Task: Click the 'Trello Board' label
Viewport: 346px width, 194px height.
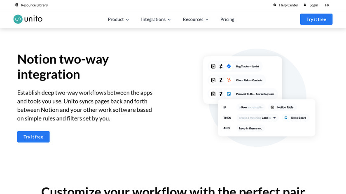Action: click(298, 118)
